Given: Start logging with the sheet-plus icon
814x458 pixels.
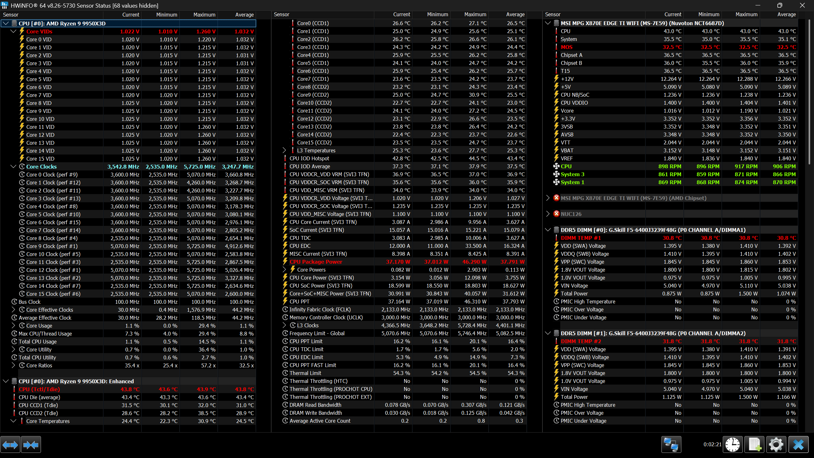Looking at the screenshot, I should pyautogui.click(x=755, y=444).
